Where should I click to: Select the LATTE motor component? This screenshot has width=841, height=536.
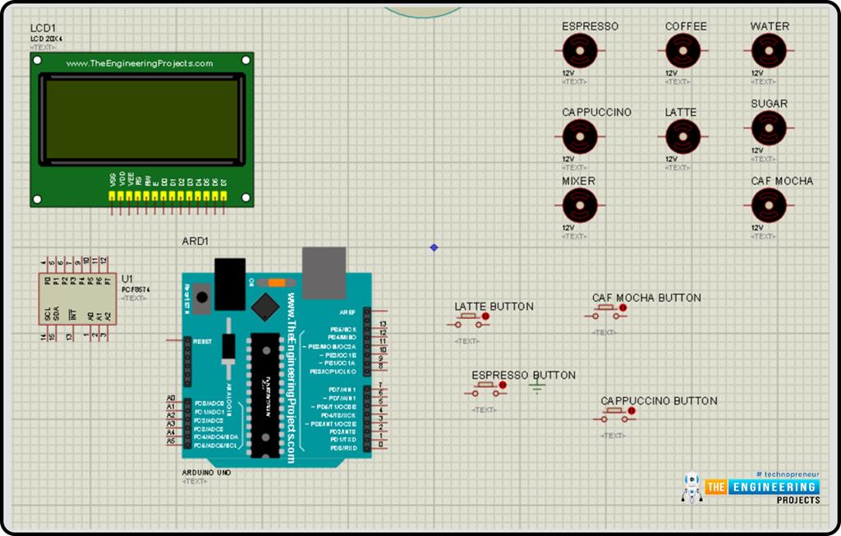pyautogui.click(x=682, y=134)
